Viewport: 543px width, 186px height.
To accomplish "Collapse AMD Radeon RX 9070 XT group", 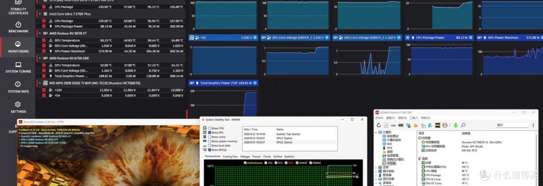I will click(x=40, y=34).
